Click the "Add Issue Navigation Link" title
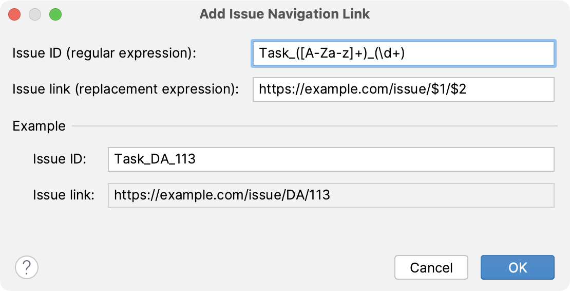The height and width of the screenshot is (291, 570). [284, 14]
